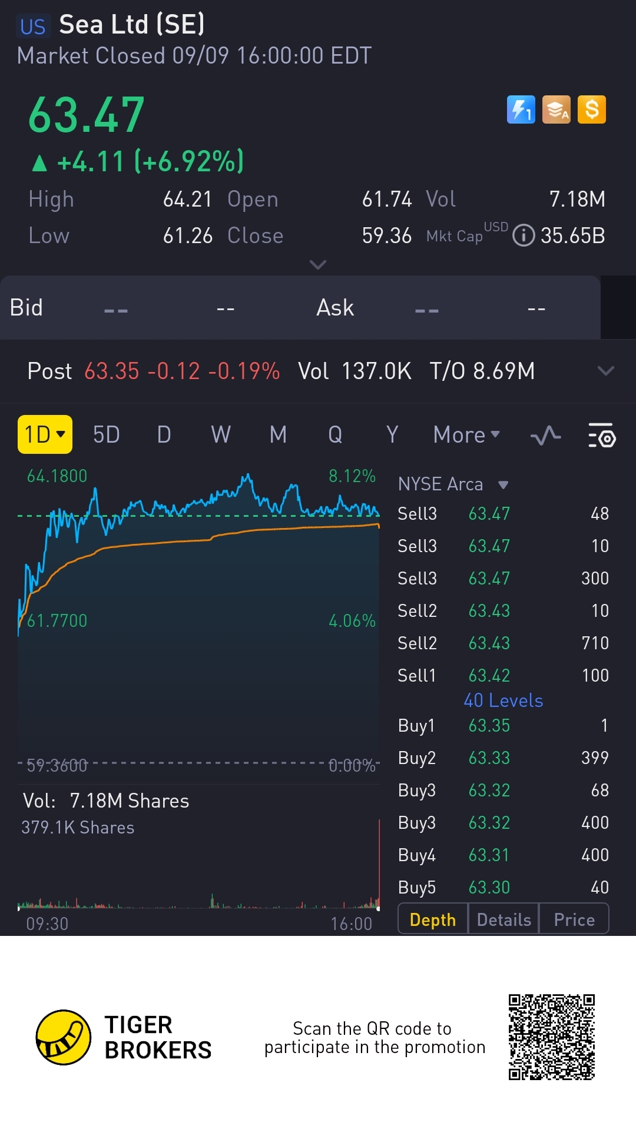Open the NYSE Arca exchange dropdown
The height and width of the screenshot is (1139, 636).
point(453,484)
